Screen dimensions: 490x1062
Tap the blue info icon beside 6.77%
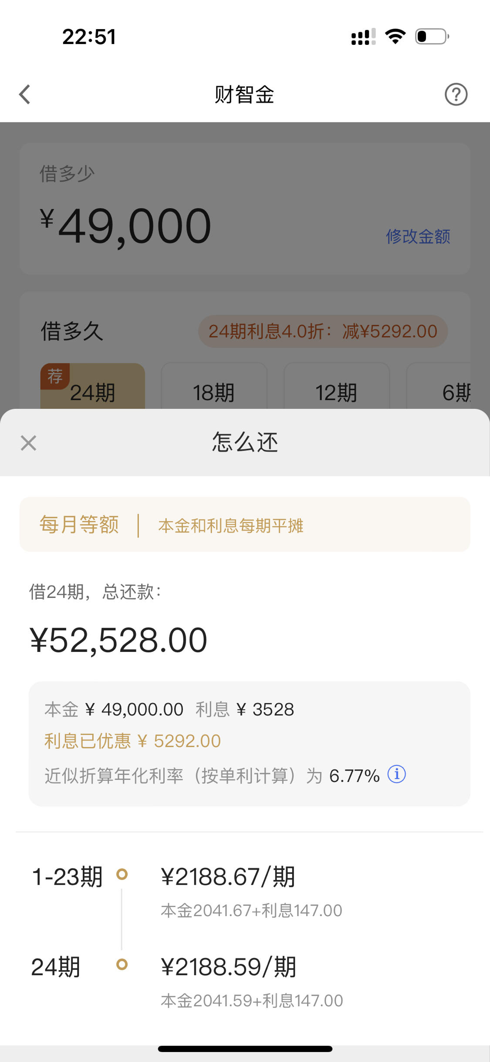click(397, 774)
